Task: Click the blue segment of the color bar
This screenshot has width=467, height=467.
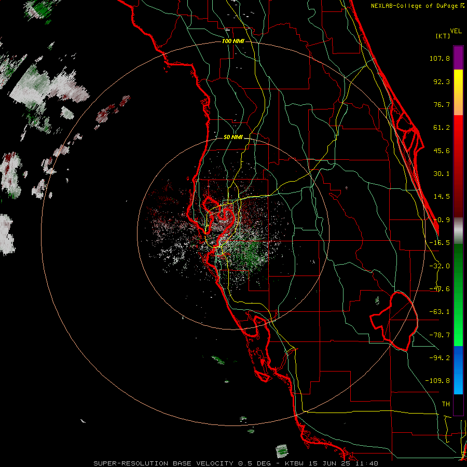Action: coord(458,370)
